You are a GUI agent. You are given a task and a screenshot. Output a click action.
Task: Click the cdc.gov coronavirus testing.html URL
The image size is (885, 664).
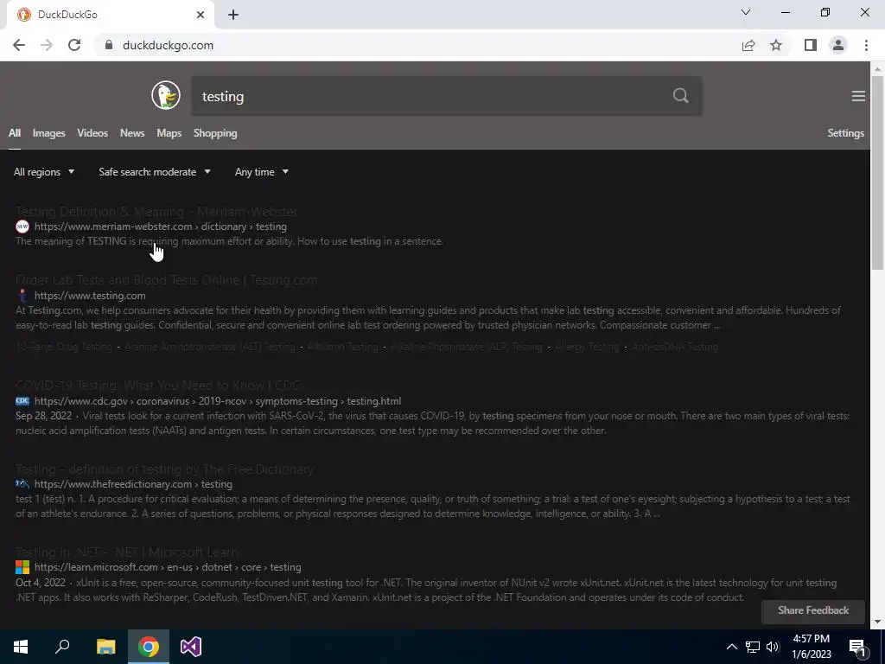[218, 401]
